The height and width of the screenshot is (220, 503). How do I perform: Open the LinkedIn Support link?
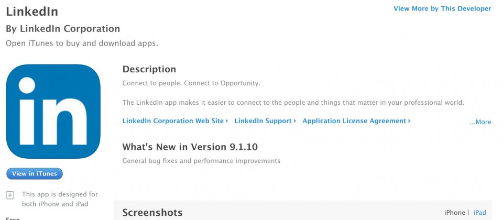263,121
